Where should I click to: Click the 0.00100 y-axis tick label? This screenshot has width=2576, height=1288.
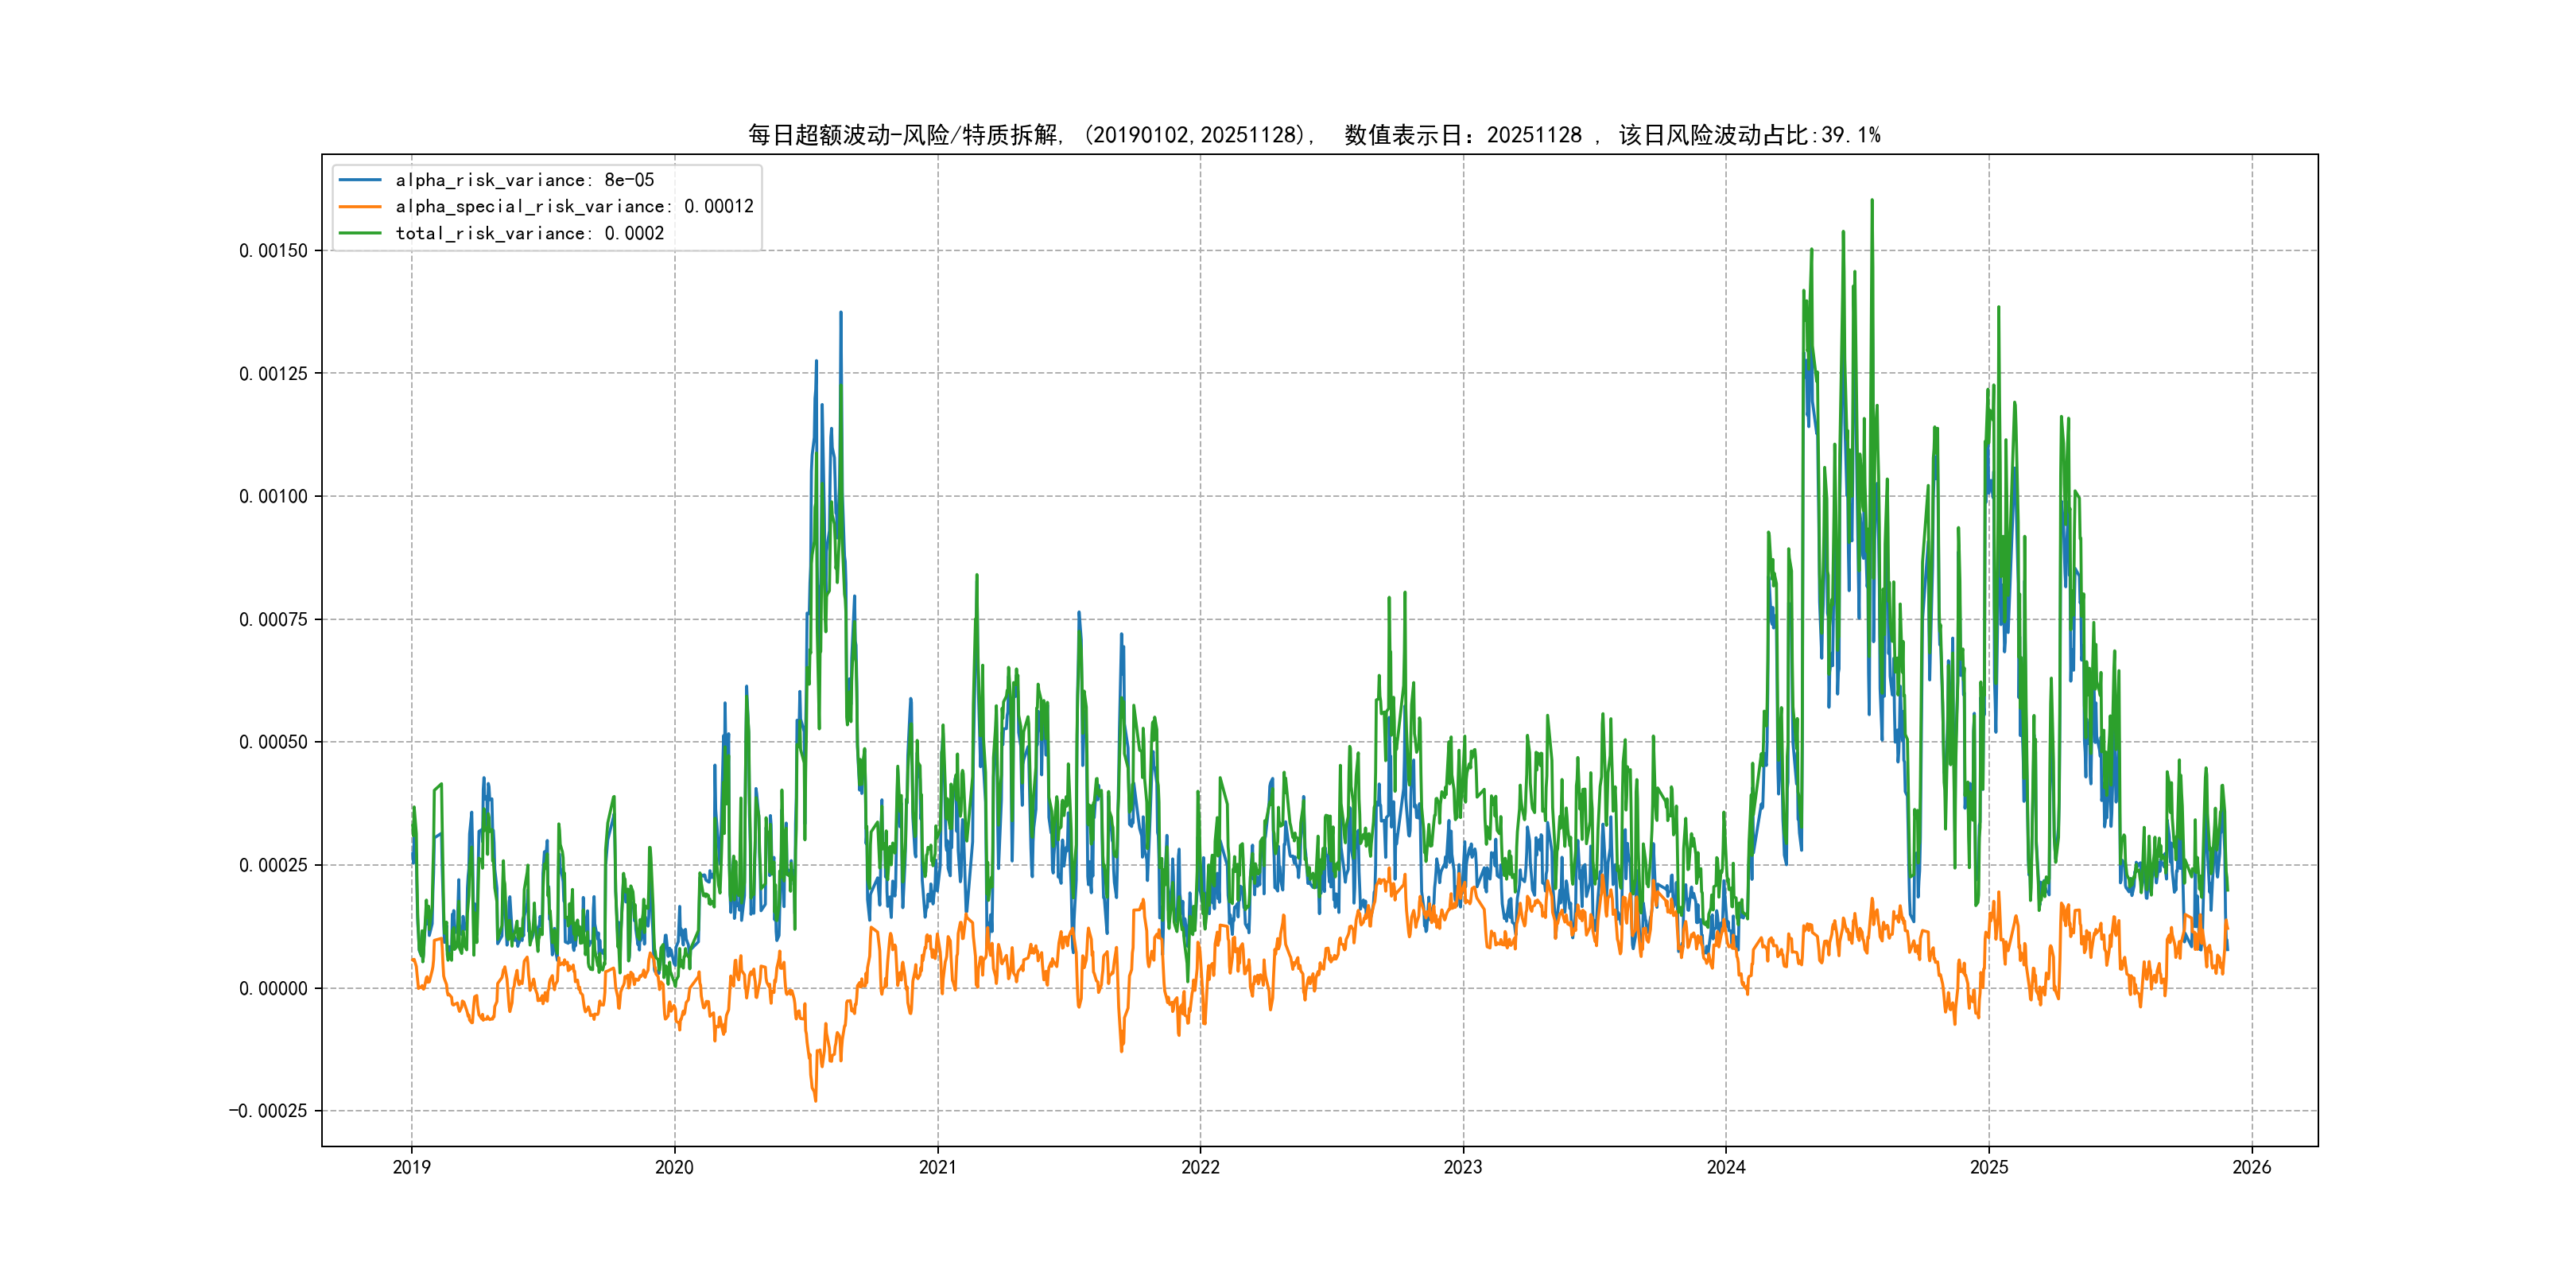click(x=273, y=497)
